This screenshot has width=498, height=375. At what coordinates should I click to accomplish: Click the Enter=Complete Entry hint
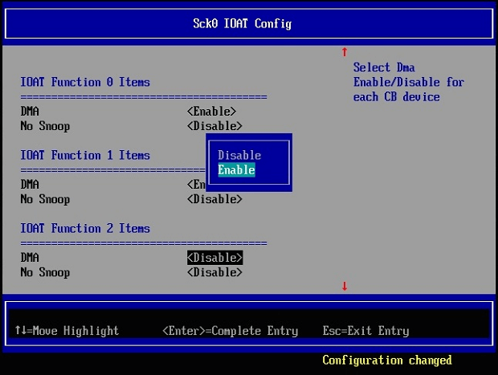(231, 331)
